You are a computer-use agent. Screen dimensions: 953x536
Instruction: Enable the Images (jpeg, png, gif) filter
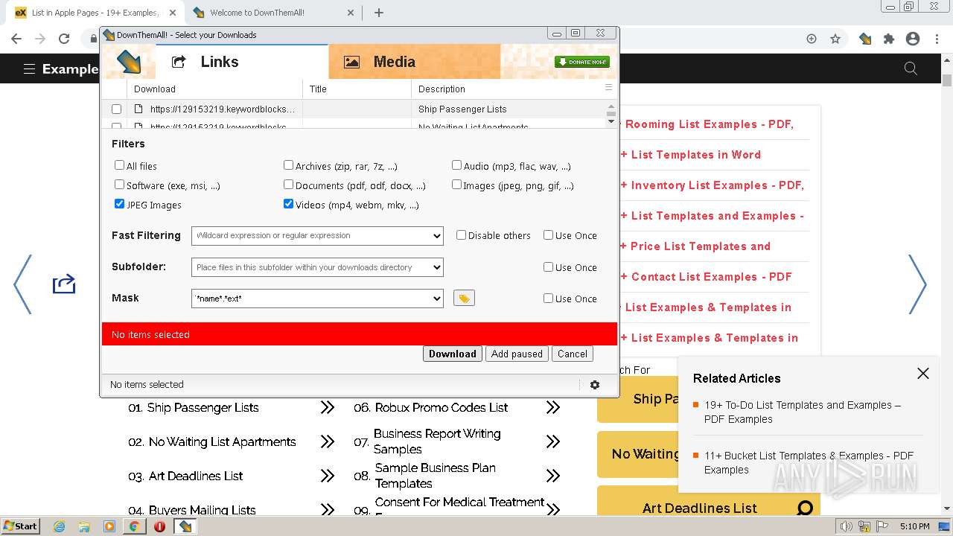(456, 185)
